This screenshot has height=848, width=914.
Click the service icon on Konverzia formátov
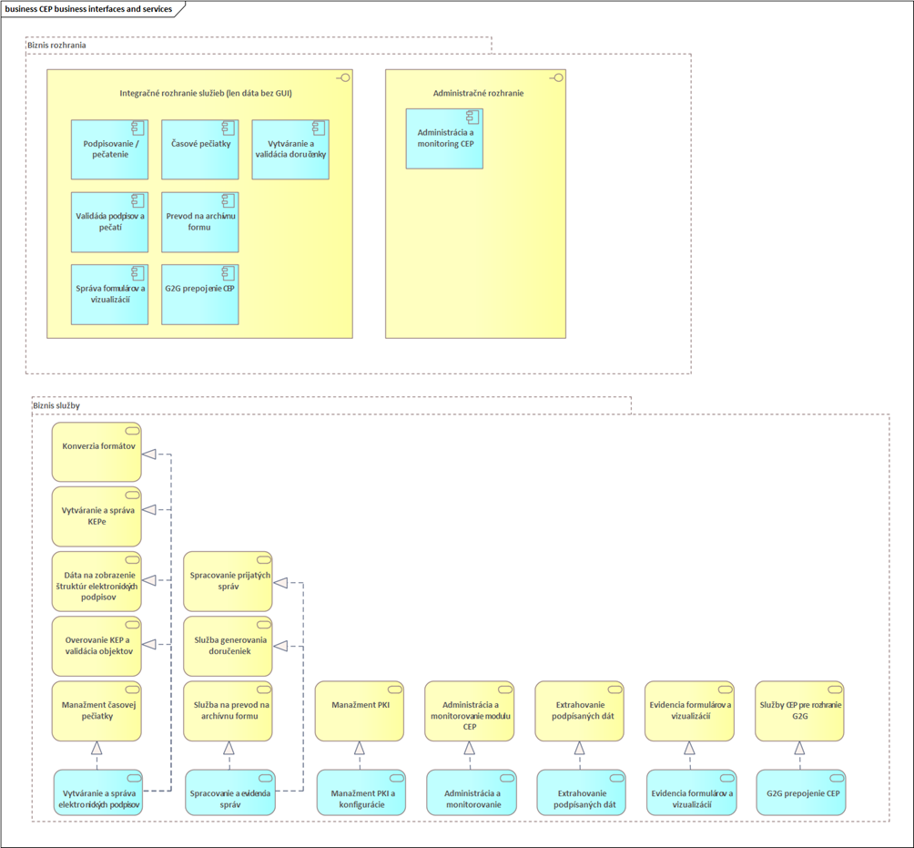[x=132, y=431]
